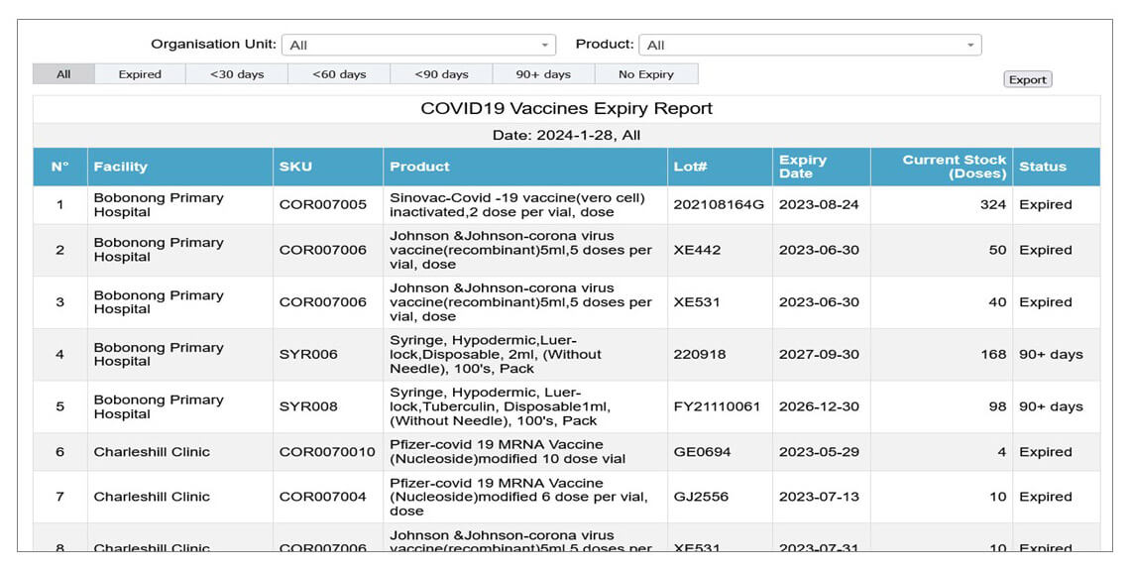Click the Current Stock (Doses) header
This screenshot has height=572, width=1131.
tap(954, 167)
